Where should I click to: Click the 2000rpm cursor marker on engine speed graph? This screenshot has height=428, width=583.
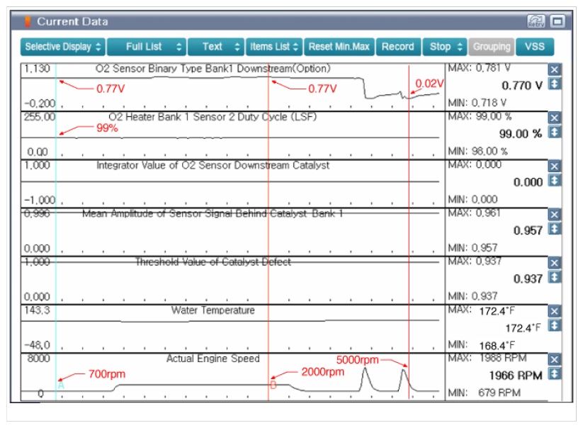pos(273,385)
